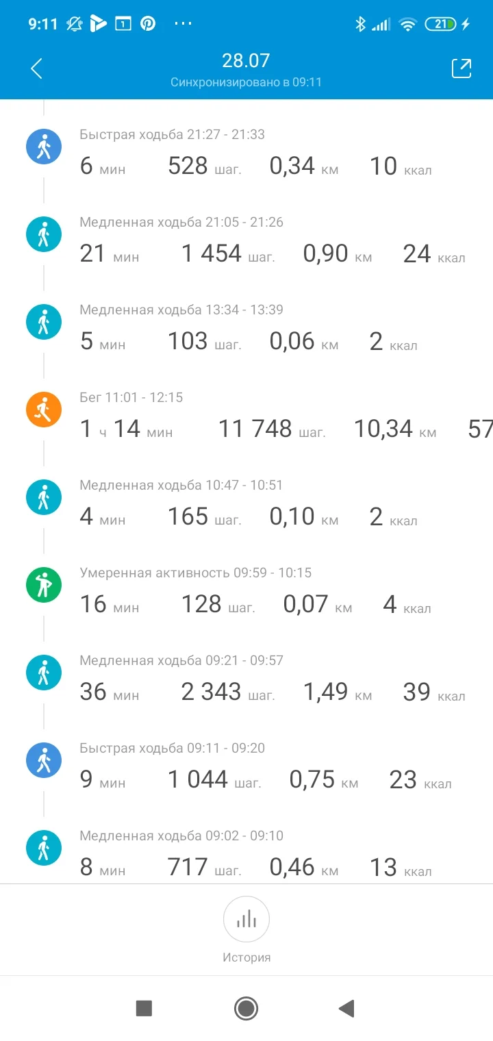Tap the orange running activity icon

44,411
